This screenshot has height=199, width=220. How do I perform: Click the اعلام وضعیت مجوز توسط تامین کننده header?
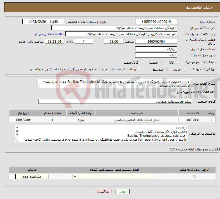point(114,170)
